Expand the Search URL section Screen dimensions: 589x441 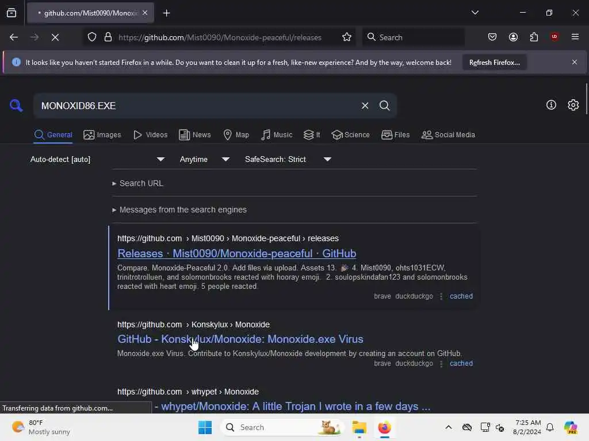click(137, 183)
